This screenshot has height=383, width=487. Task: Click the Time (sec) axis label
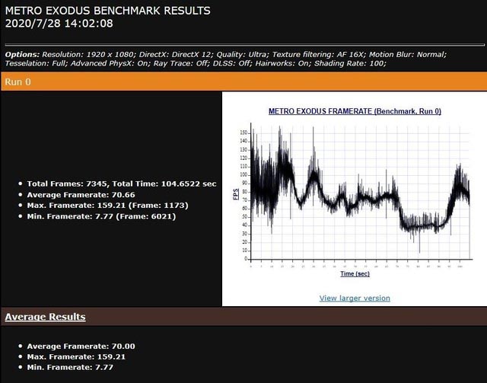pos(355,273)
